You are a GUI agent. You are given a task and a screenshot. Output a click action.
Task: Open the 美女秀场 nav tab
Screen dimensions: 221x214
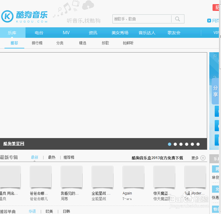point(120,33)
